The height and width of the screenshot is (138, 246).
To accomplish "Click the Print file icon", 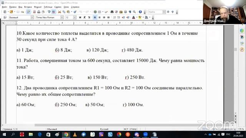I will coord(39,12).
